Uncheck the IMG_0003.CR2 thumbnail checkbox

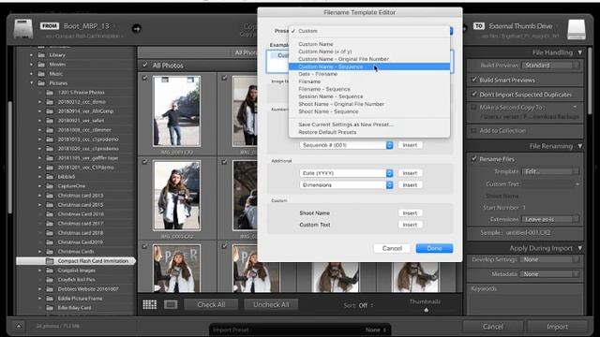tap(144, 162)
